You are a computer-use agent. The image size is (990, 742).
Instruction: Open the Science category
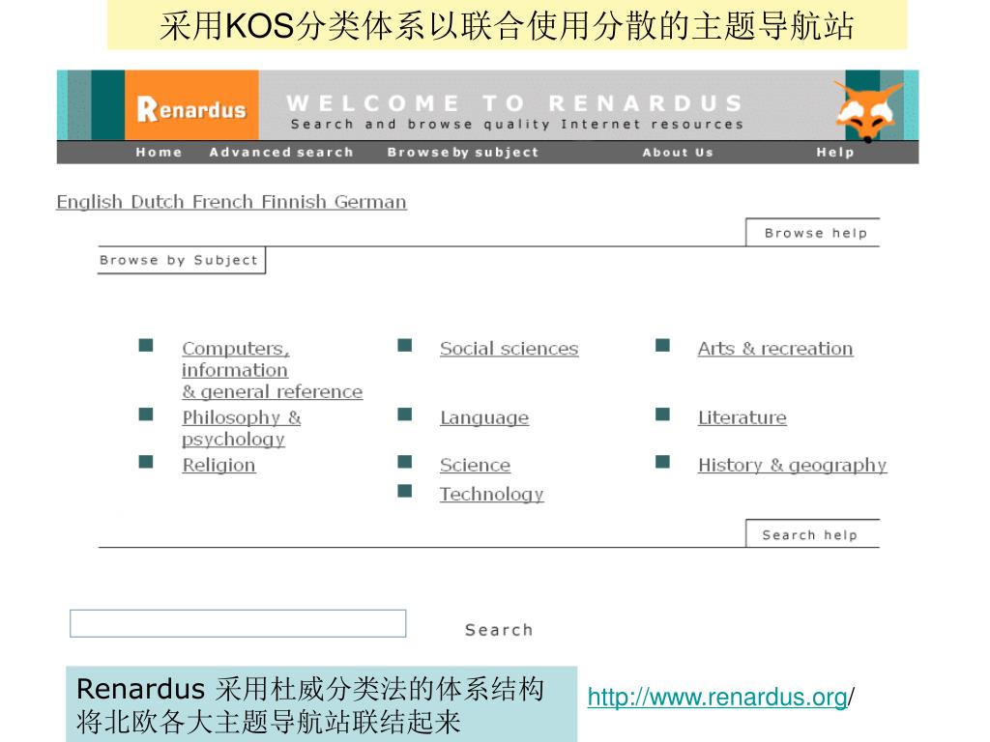tap(475, 465)
